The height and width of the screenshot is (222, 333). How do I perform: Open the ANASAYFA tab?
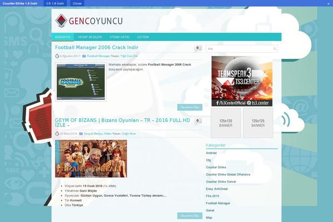62,37
